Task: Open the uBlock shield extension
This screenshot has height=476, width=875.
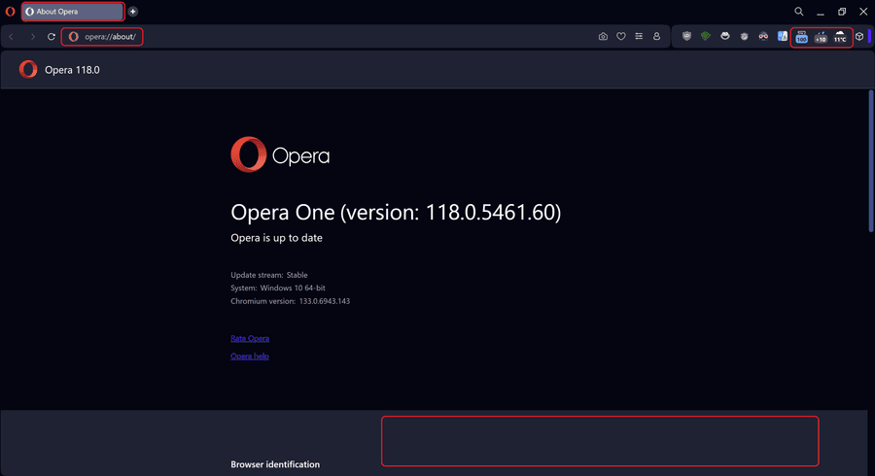Action: (x=687, y=36)
